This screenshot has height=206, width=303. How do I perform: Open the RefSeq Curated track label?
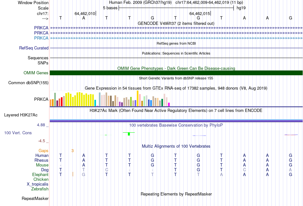coord(34,48)
